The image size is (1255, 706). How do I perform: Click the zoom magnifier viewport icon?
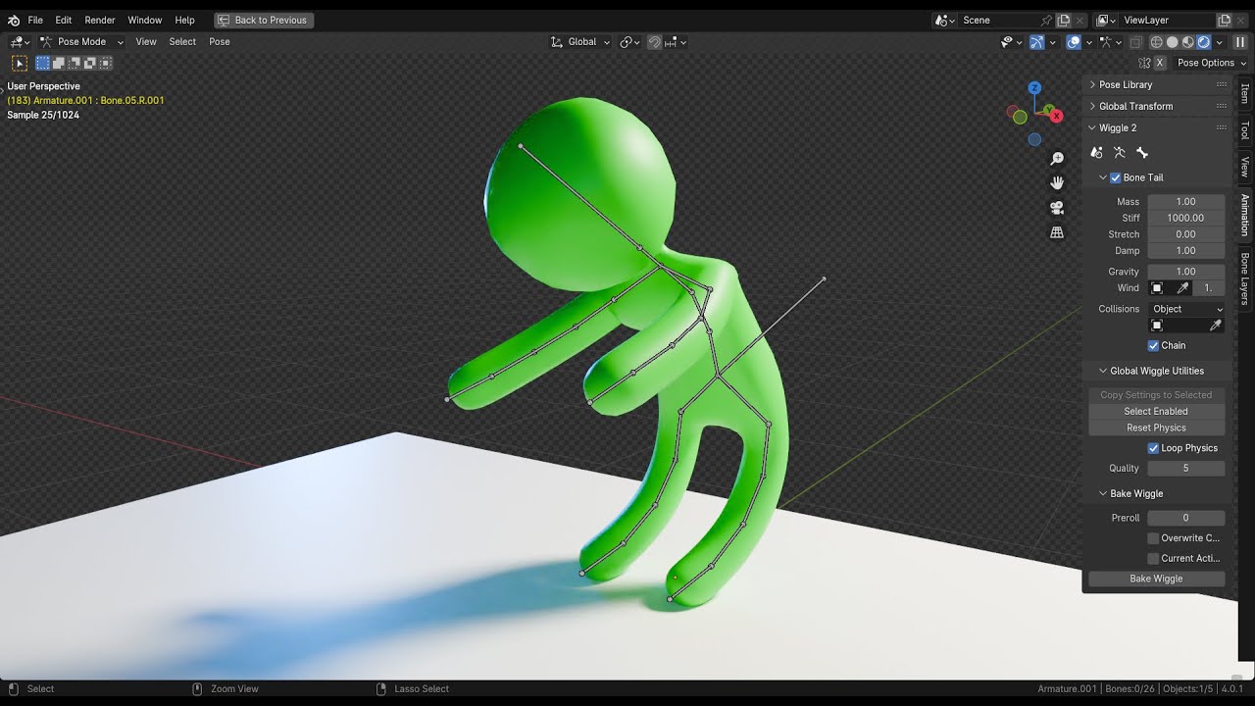(1057, 159)
